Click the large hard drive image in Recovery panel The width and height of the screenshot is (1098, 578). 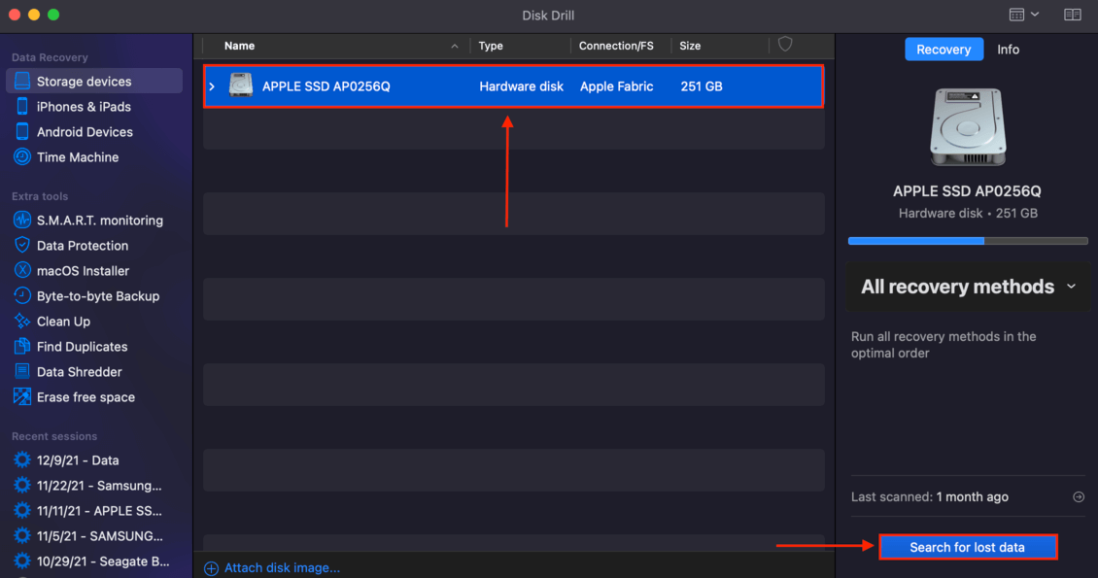coord(968,127)
